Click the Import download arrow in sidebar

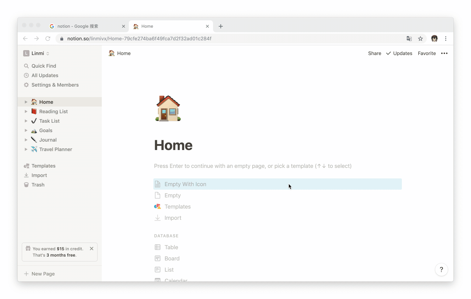(26, 175)
